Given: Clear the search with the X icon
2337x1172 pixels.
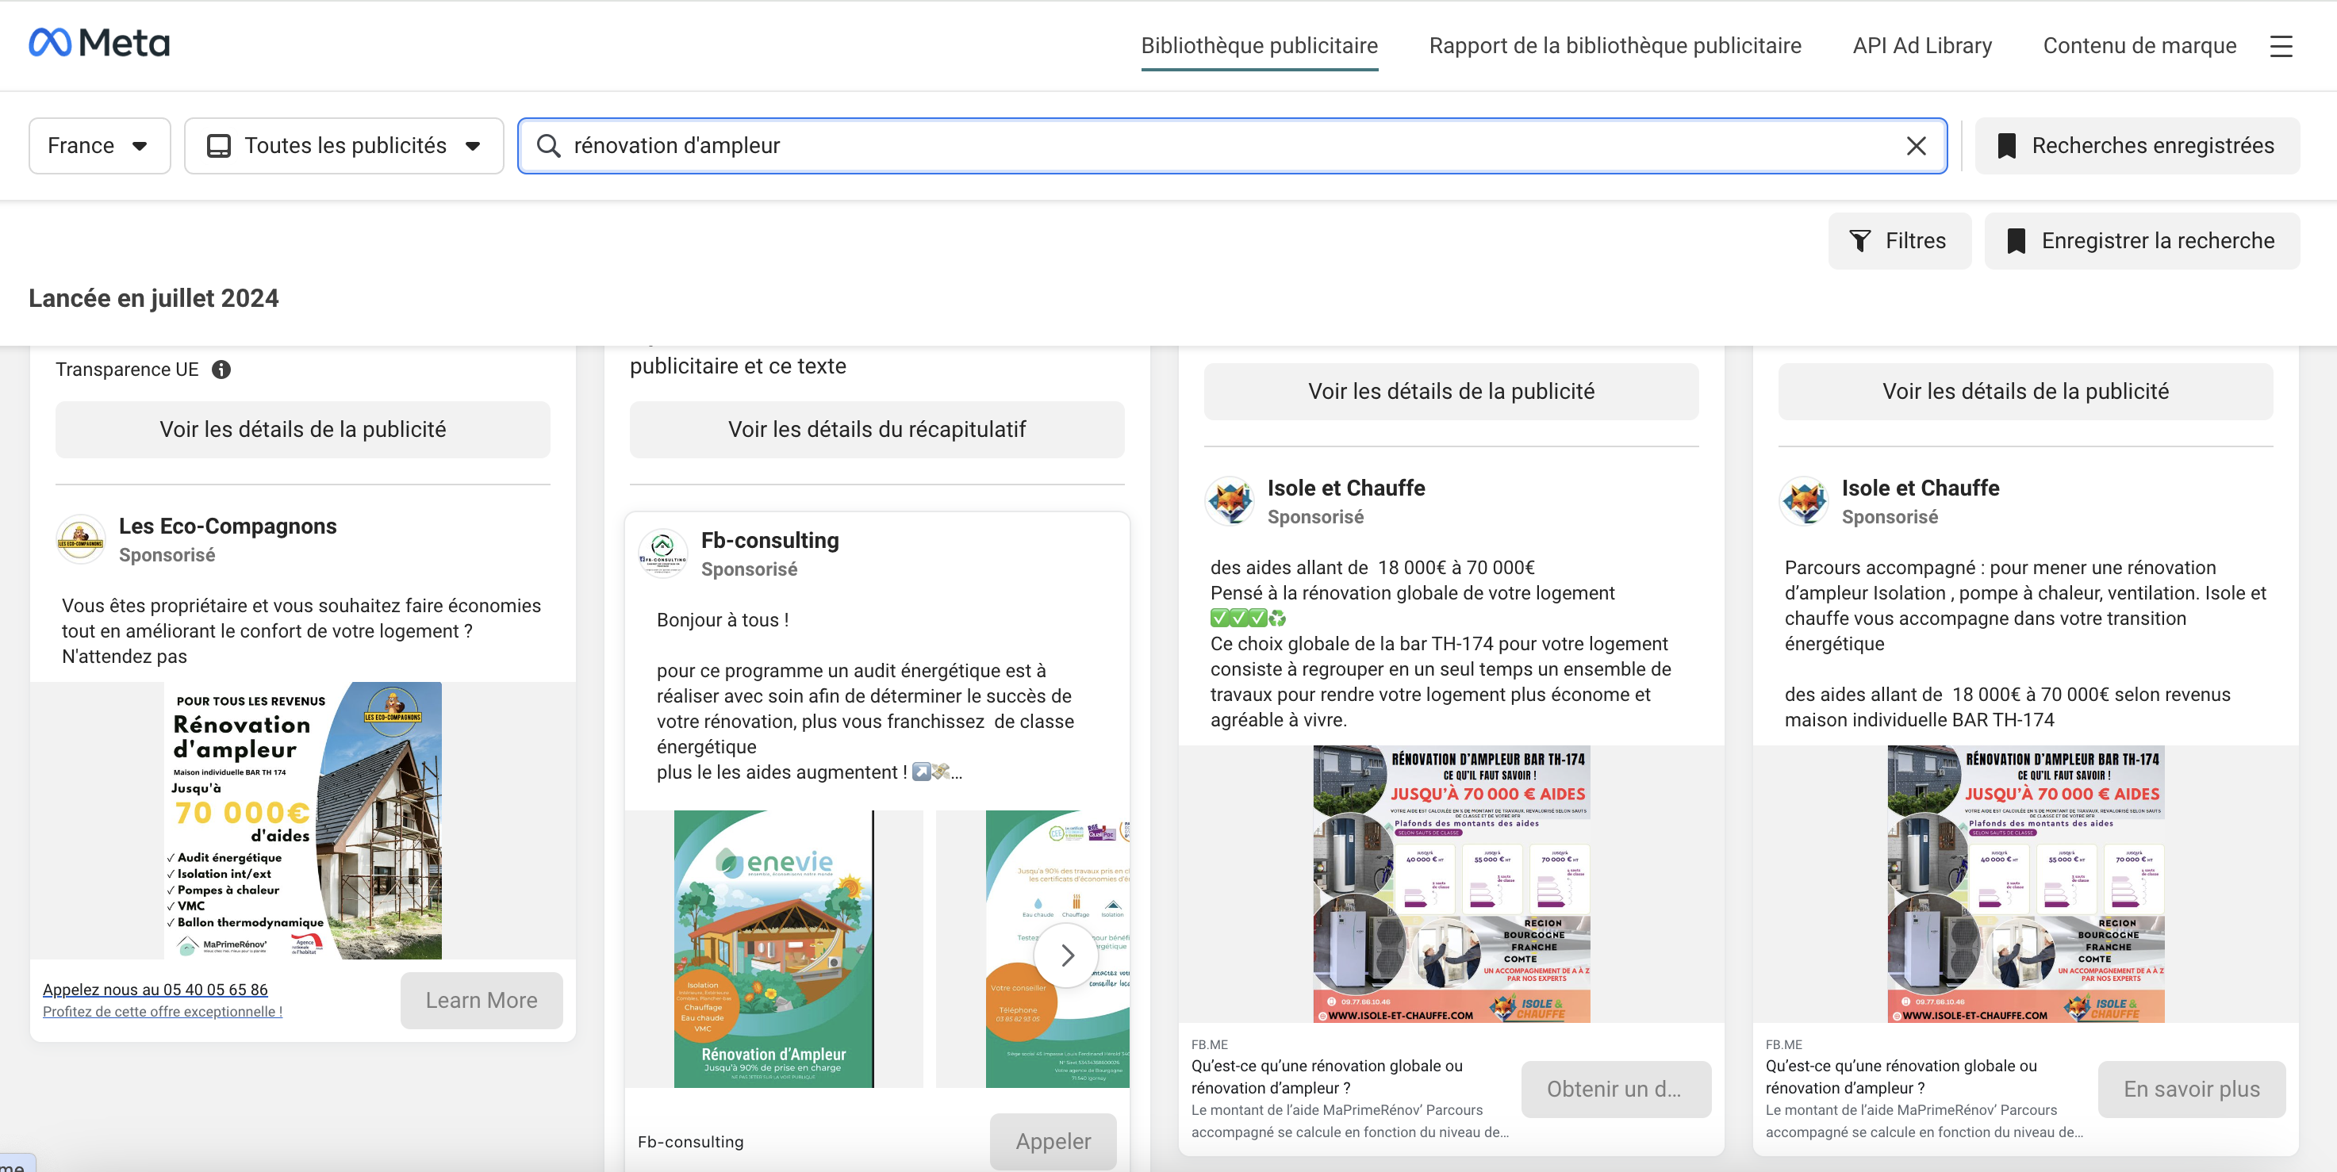Looking at the screenshot, I should tap(1916, 146).
